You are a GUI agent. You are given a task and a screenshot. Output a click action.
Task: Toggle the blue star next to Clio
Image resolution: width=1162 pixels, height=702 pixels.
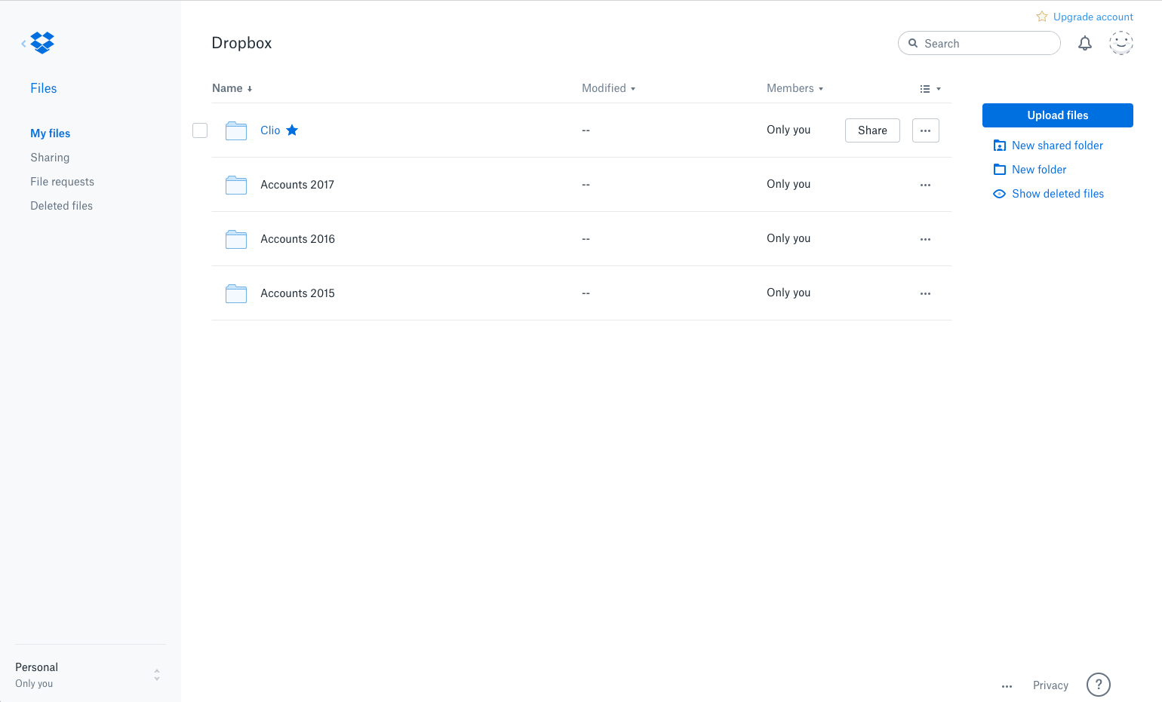[x=292, y=130]
